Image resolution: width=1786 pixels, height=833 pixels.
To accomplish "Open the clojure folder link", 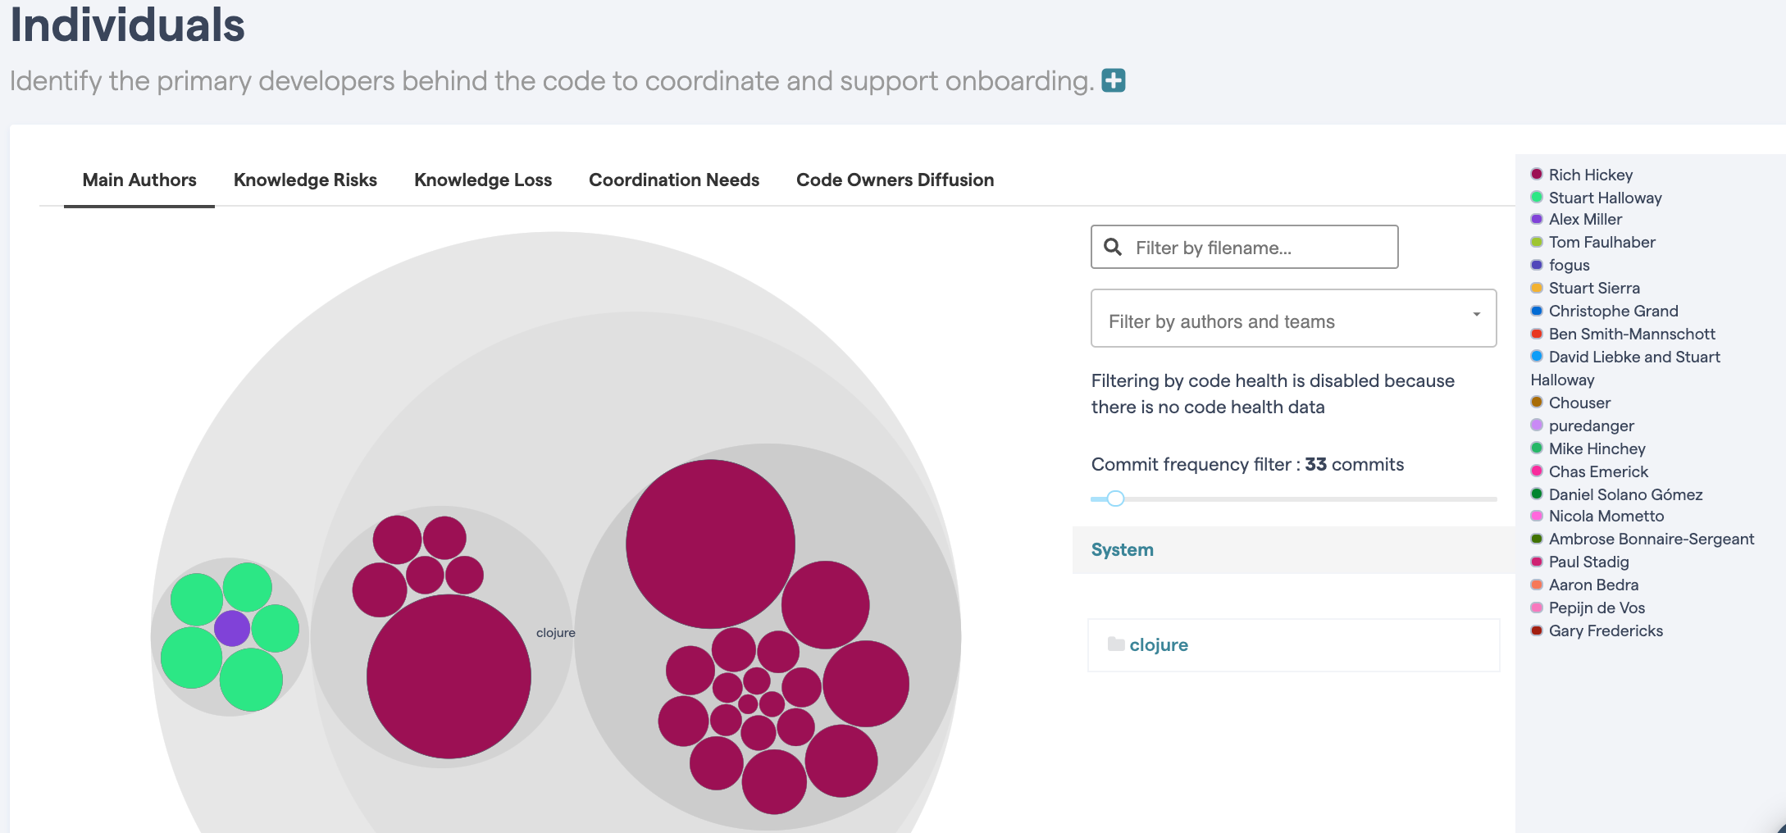I will [1158, 644].
